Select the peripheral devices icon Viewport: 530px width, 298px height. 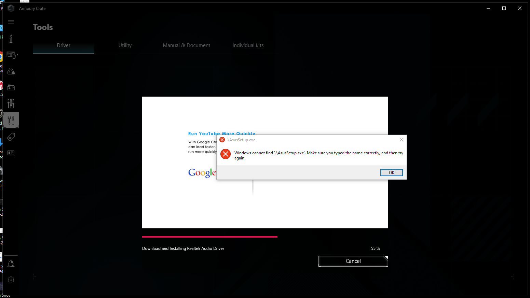[x=11, y=55]
